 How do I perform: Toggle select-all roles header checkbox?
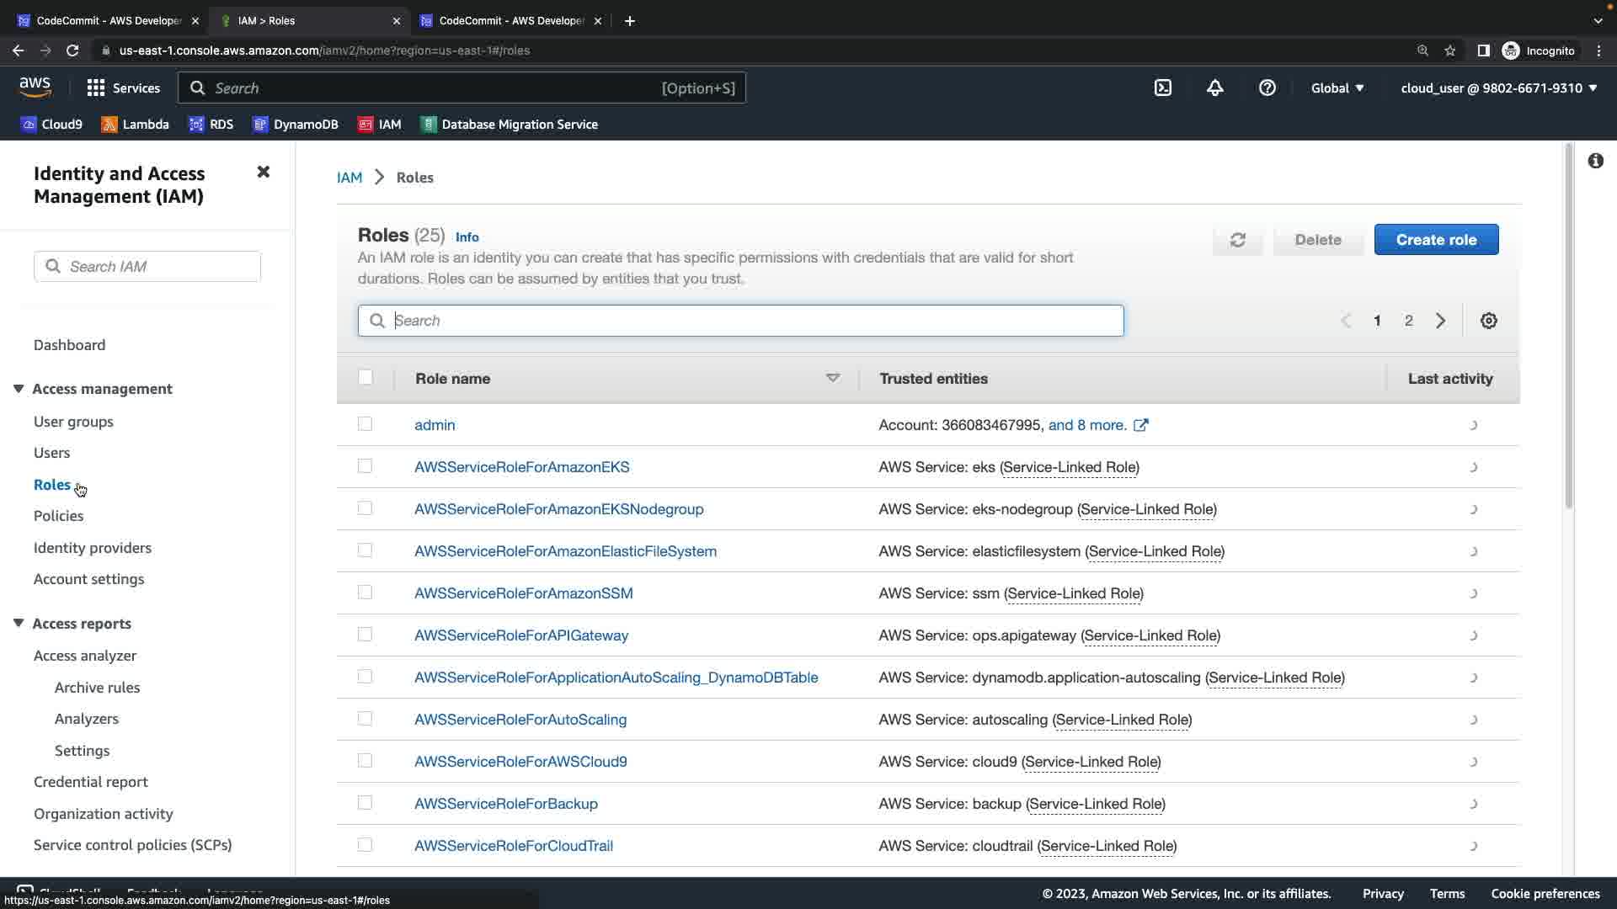point(365,377)
